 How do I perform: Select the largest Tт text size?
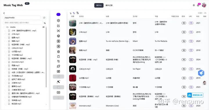(78, 13)
